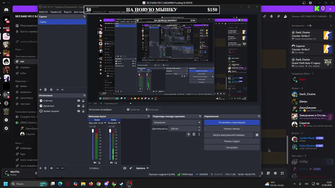The height and width of the screenshot is (188, 335).
Task: Toggle the lock for Донатики source
Action: click(x=83, y=106)
